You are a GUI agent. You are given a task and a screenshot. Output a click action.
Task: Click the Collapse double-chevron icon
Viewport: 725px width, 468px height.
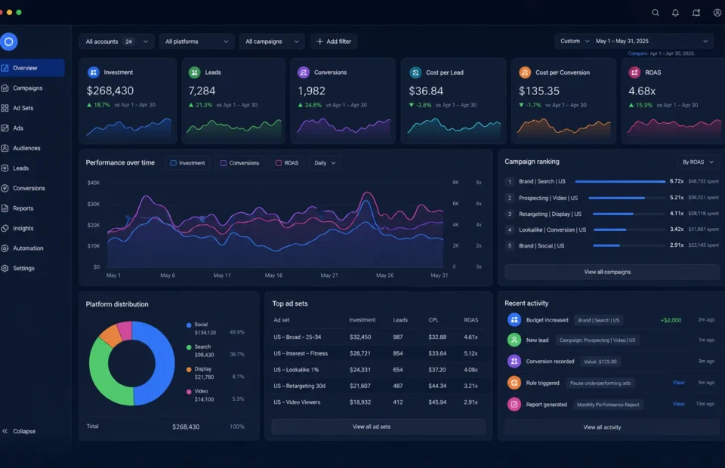click(5, 431)
